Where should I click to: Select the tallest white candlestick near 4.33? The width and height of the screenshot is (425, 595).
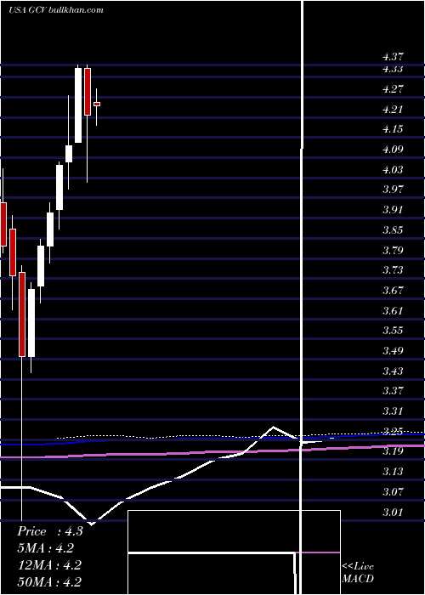tap(78, 105)
